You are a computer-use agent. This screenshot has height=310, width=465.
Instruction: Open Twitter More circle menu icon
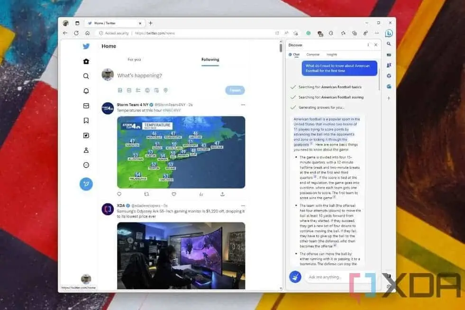point(86,165)
